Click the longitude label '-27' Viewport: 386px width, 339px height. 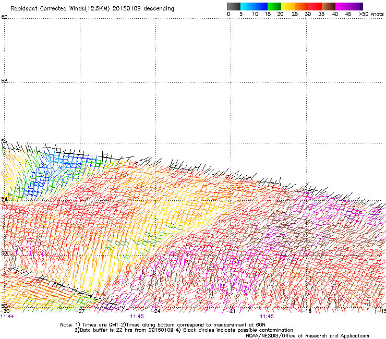point(80,311)
